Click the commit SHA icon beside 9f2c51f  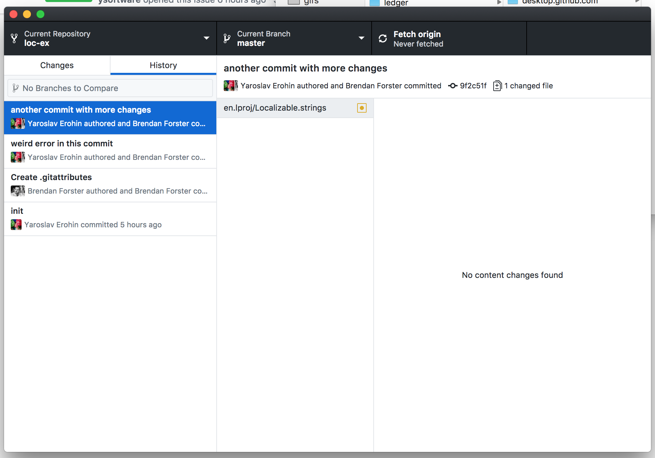[x=452, y=86]
